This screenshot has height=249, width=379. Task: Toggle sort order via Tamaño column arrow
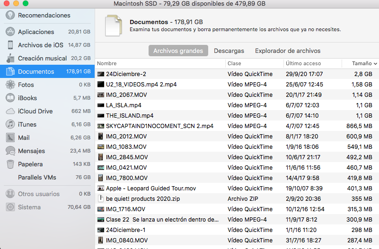(x=375, y=64)
